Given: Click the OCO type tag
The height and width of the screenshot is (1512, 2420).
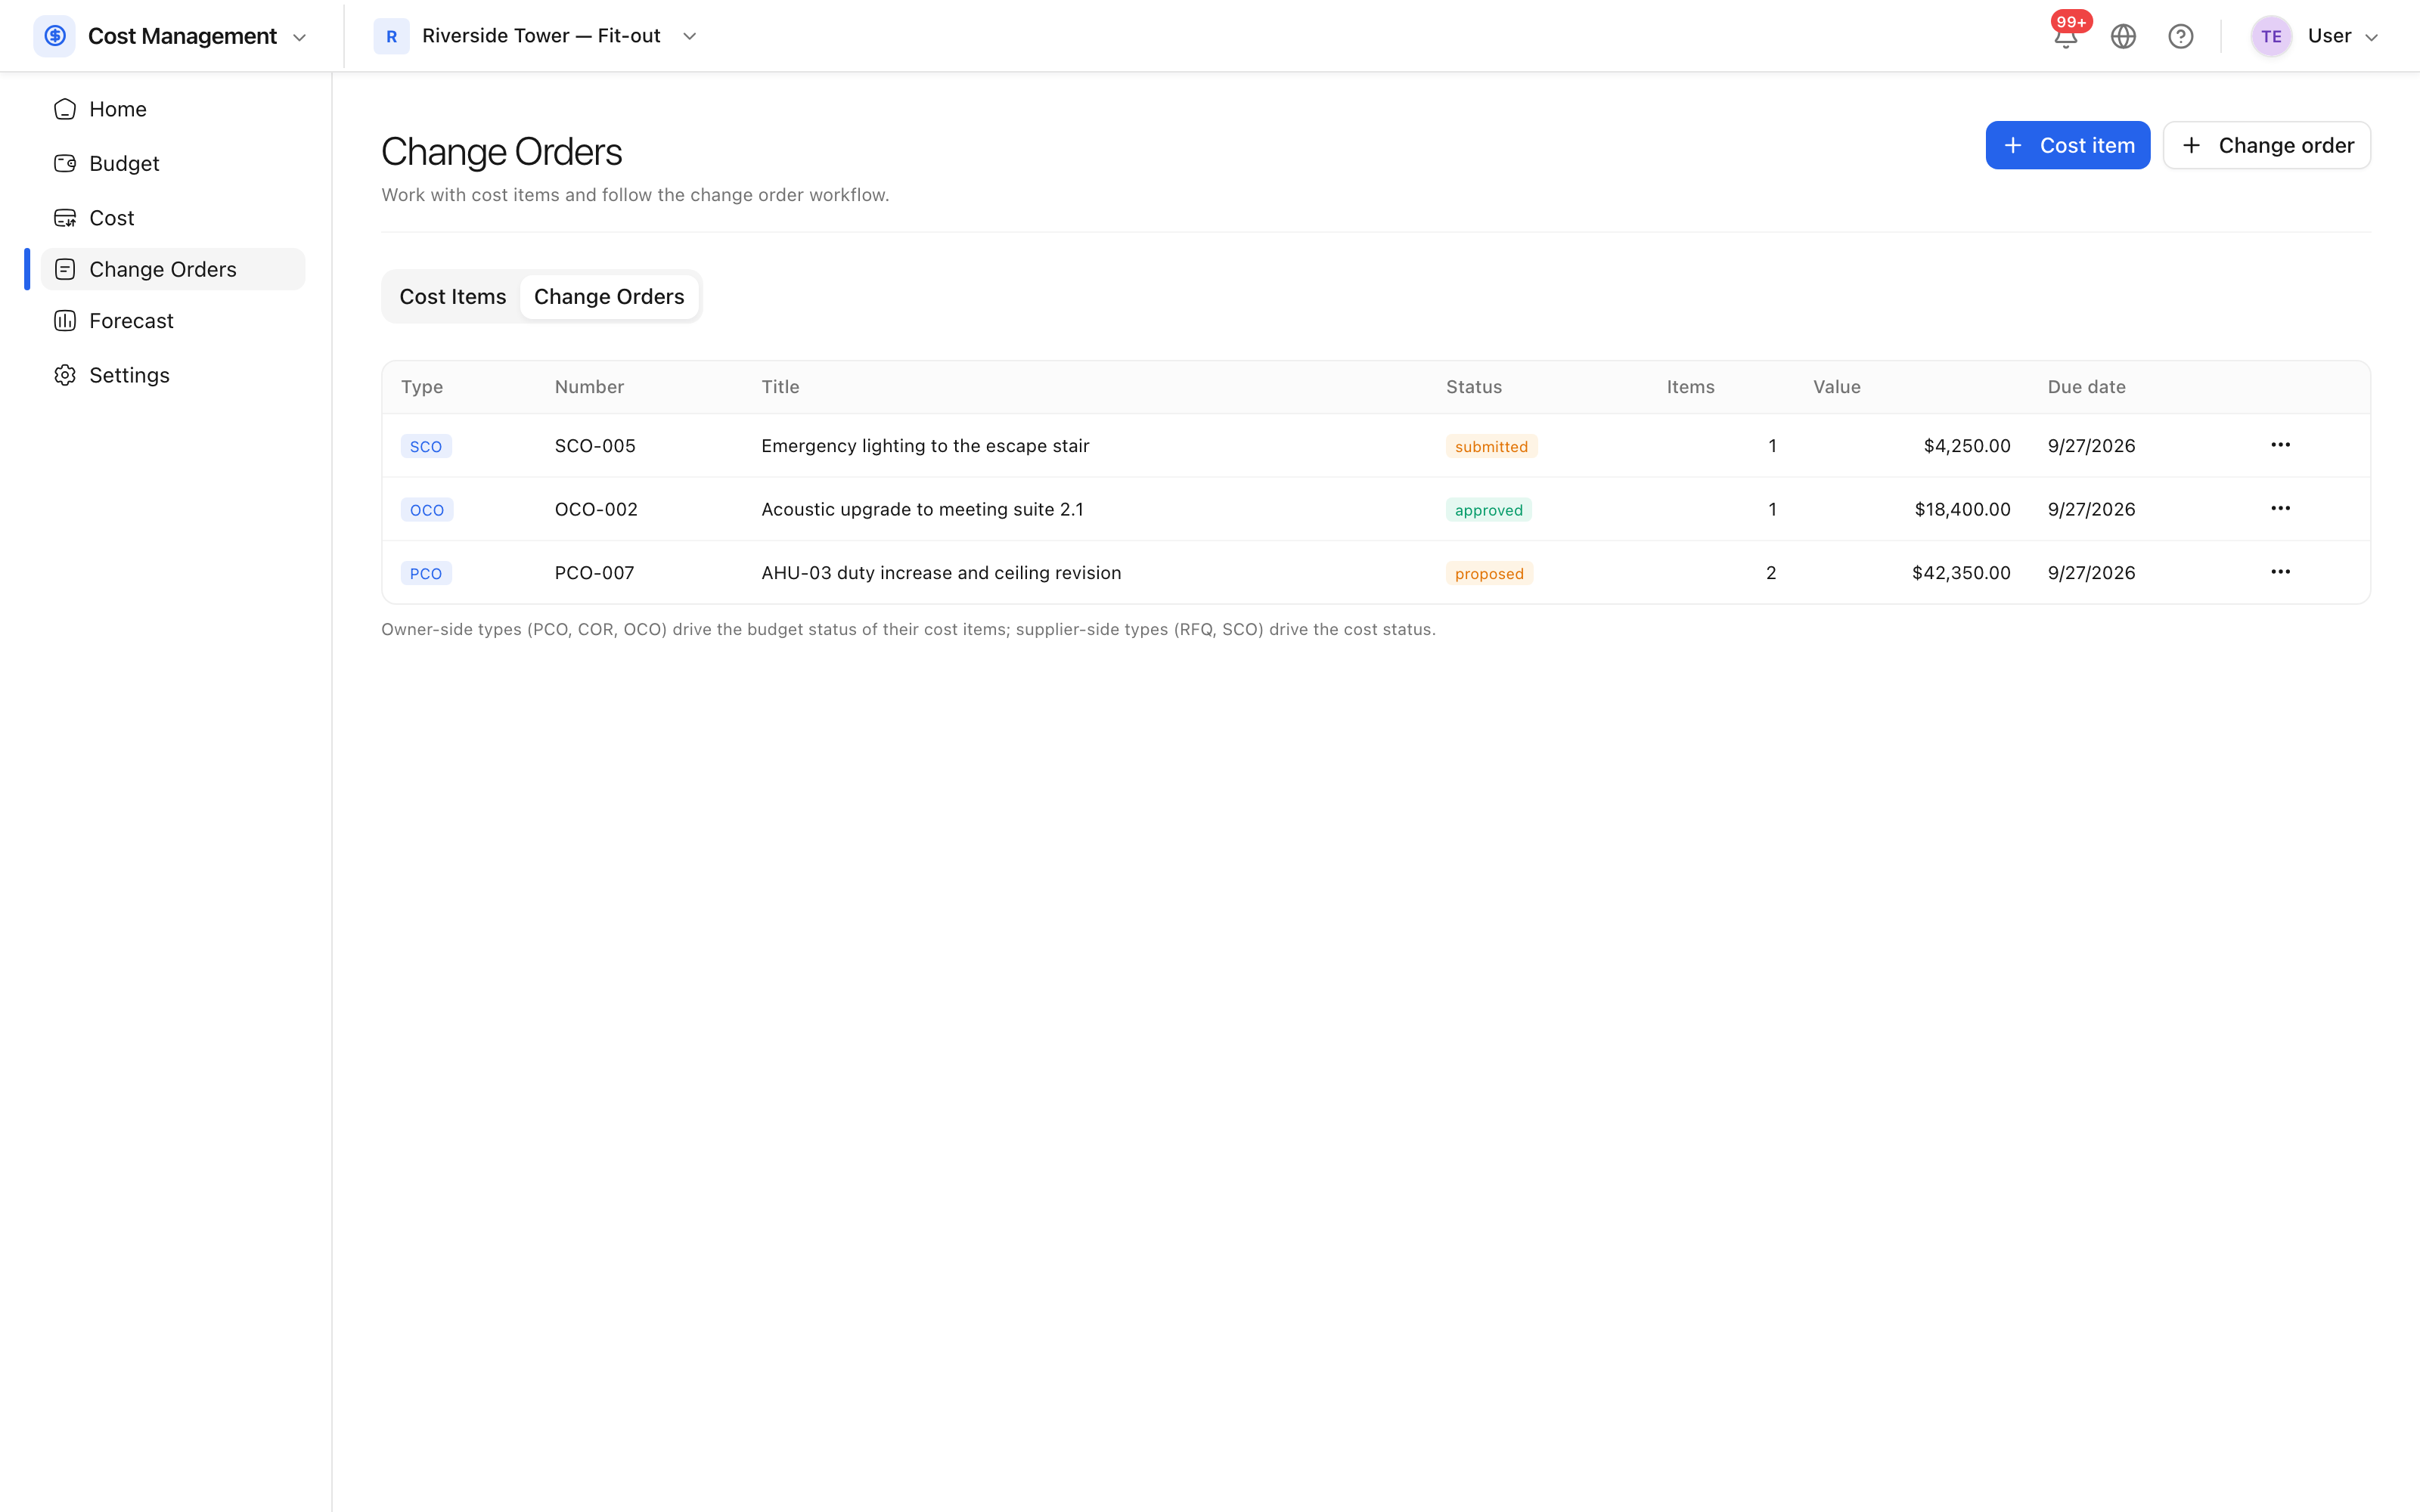Looking at the screenshot, I should tap(427, 510).
